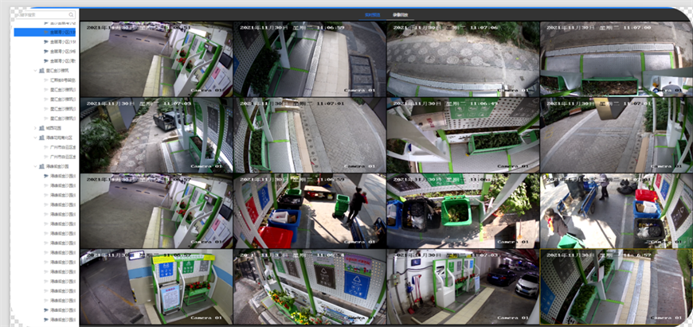
Task: Click the building icon of the 城西花园 group
Action: [x=40, y=128]
